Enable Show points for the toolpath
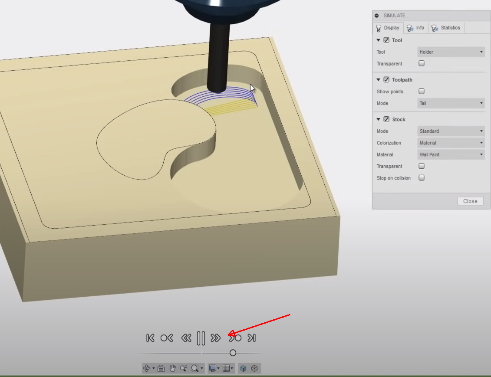 pyautogui.click(x=421, y=92)
